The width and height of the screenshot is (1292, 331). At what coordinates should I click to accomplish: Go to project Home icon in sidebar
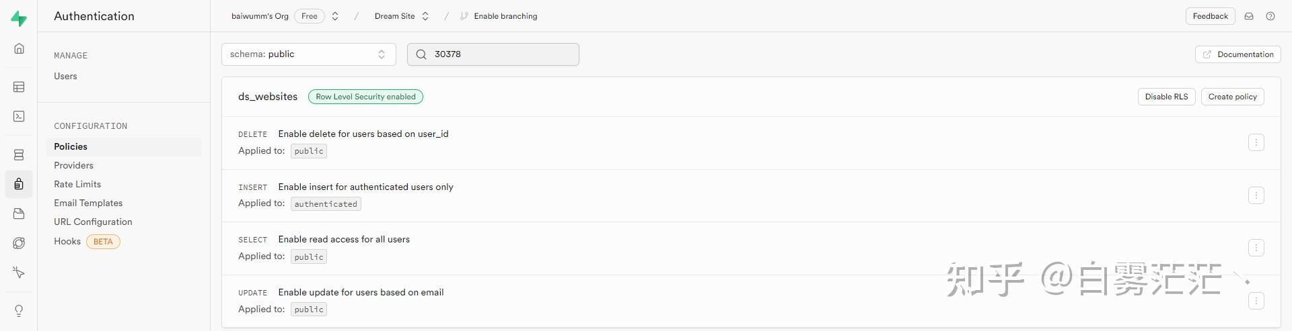click(19, 48)
